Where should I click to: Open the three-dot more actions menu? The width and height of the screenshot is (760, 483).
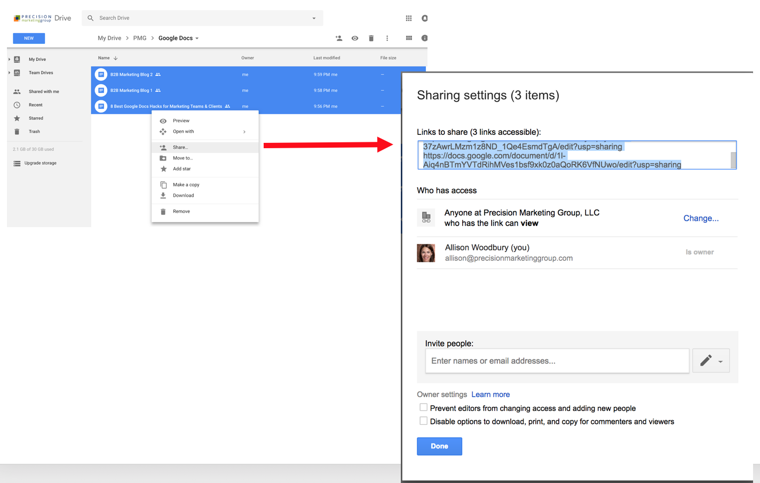tap(387, 38)
